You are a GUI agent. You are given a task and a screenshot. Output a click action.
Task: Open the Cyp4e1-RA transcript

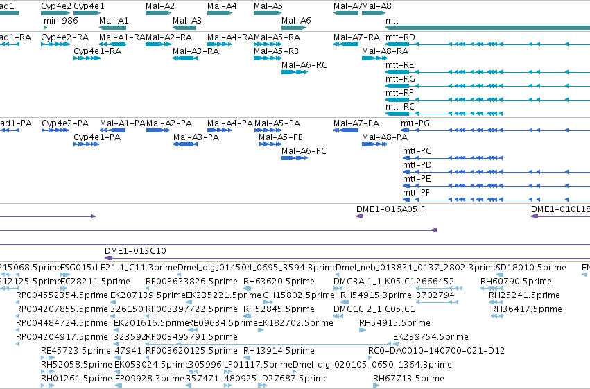pos(87,58)
